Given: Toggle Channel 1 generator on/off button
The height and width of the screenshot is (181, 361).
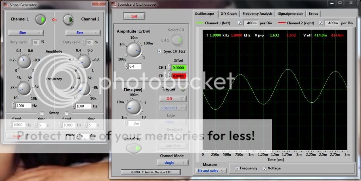Looking at the screenshot, I should (41, 20).
